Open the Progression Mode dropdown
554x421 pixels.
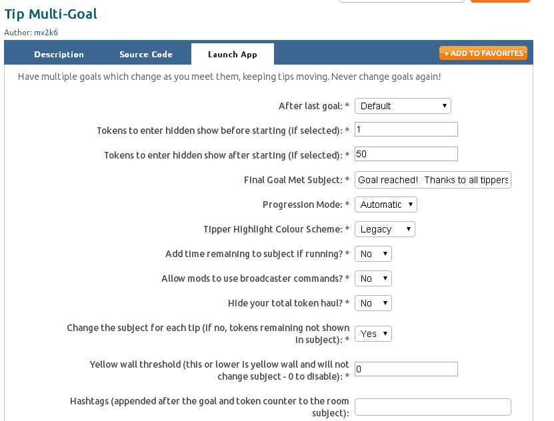pos(385,205)
